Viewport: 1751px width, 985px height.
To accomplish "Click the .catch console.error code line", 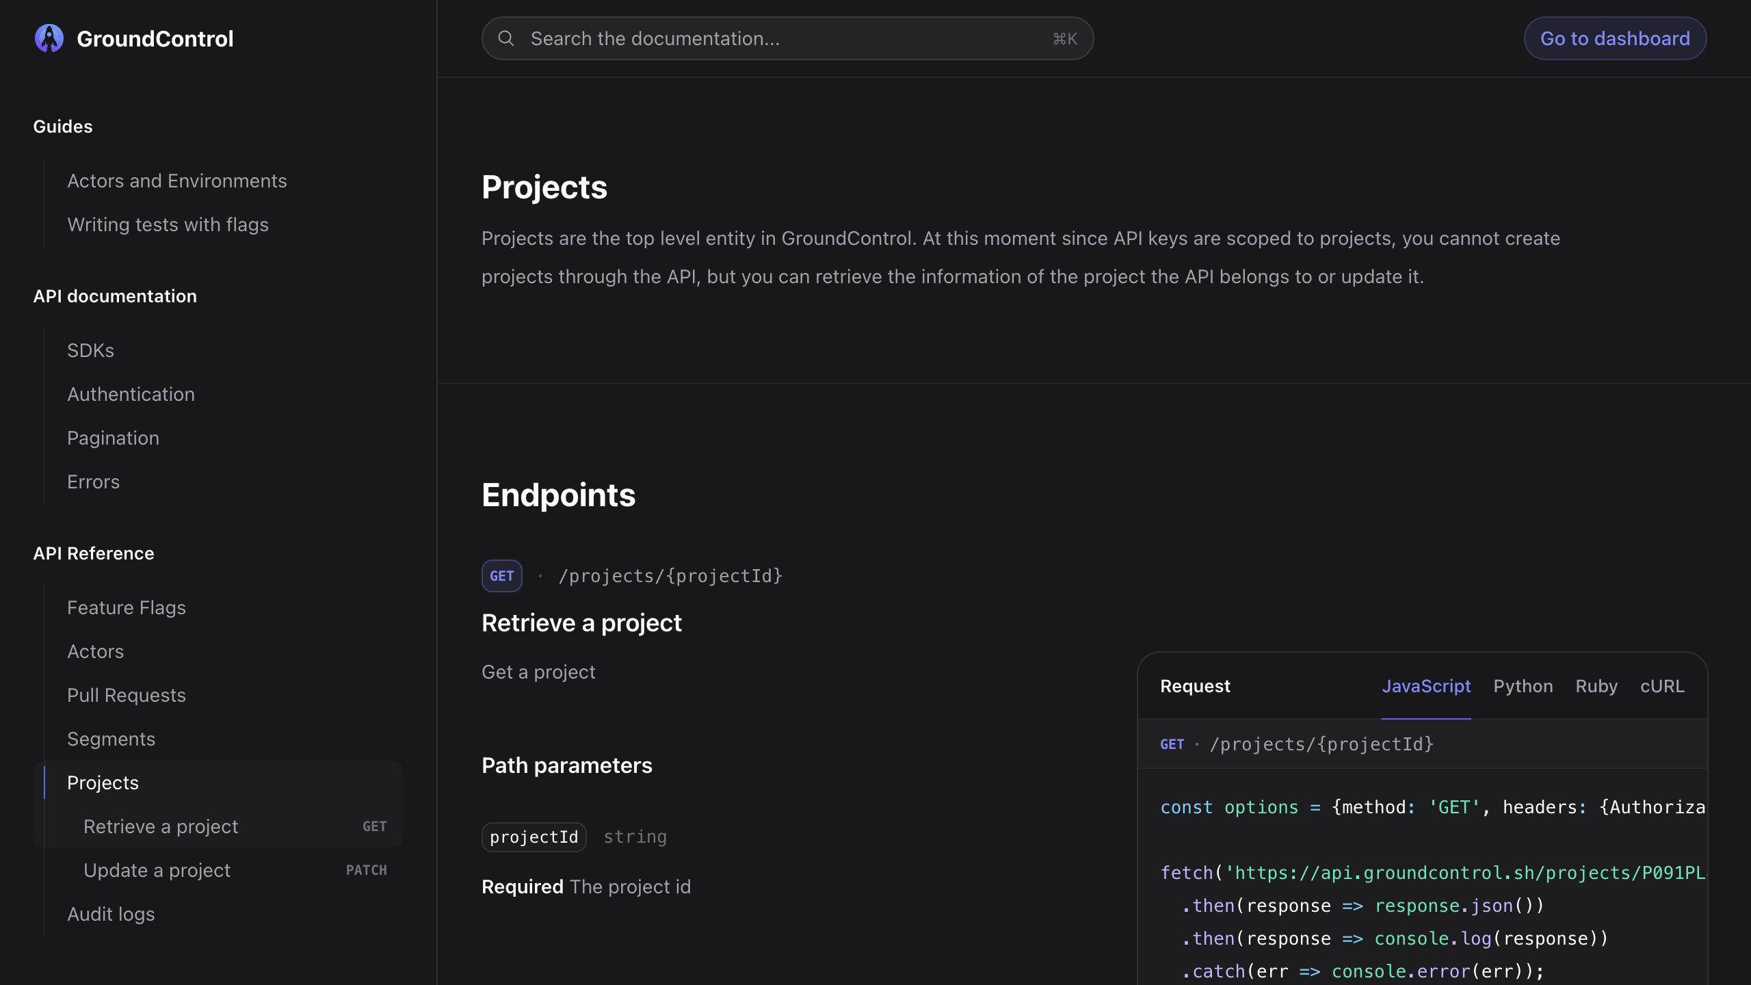I will pos(1362,971).
